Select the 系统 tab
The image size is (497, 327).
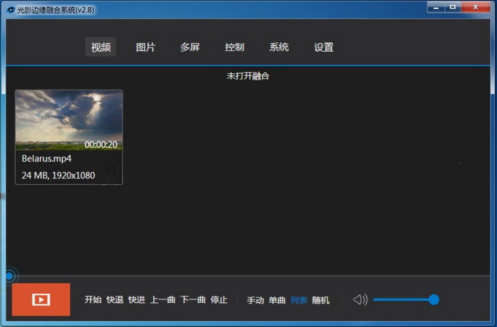[279, 47]
